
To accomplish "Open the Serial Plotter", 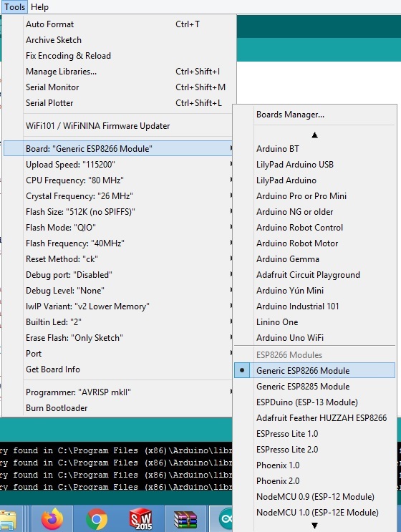I will tap(118, 103).
